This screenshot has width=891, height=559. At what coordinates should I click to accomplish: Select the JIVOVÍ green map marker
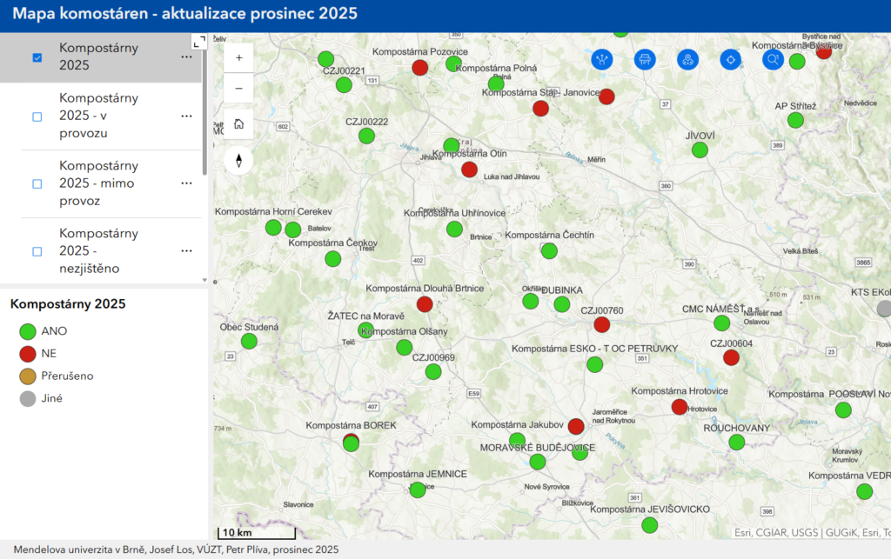(x=700, y=150)
